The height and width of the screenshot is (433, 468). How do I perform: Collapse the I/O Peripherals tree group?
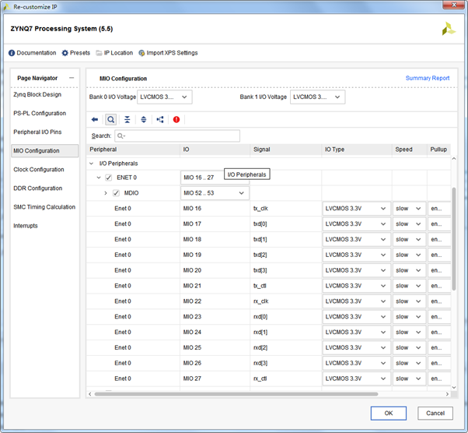[93, 164]
